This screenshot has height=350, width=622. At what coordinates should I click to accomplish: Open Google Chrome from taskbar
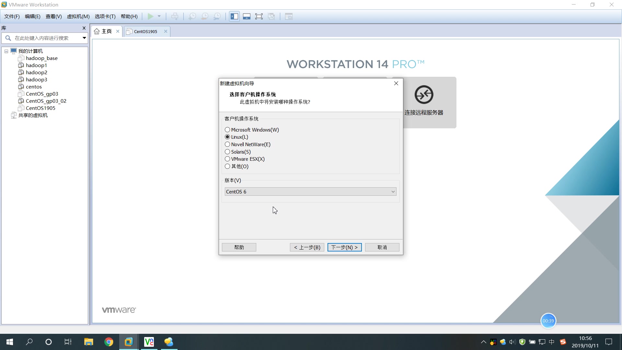[109, 342]
